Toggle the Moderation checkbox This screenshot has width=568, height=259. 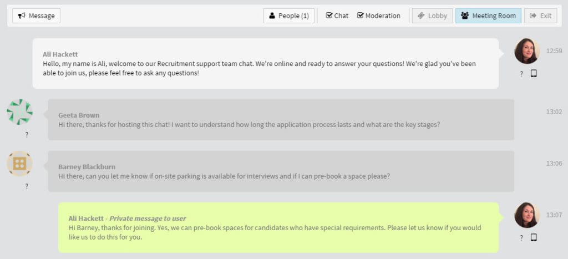(378, 16)
